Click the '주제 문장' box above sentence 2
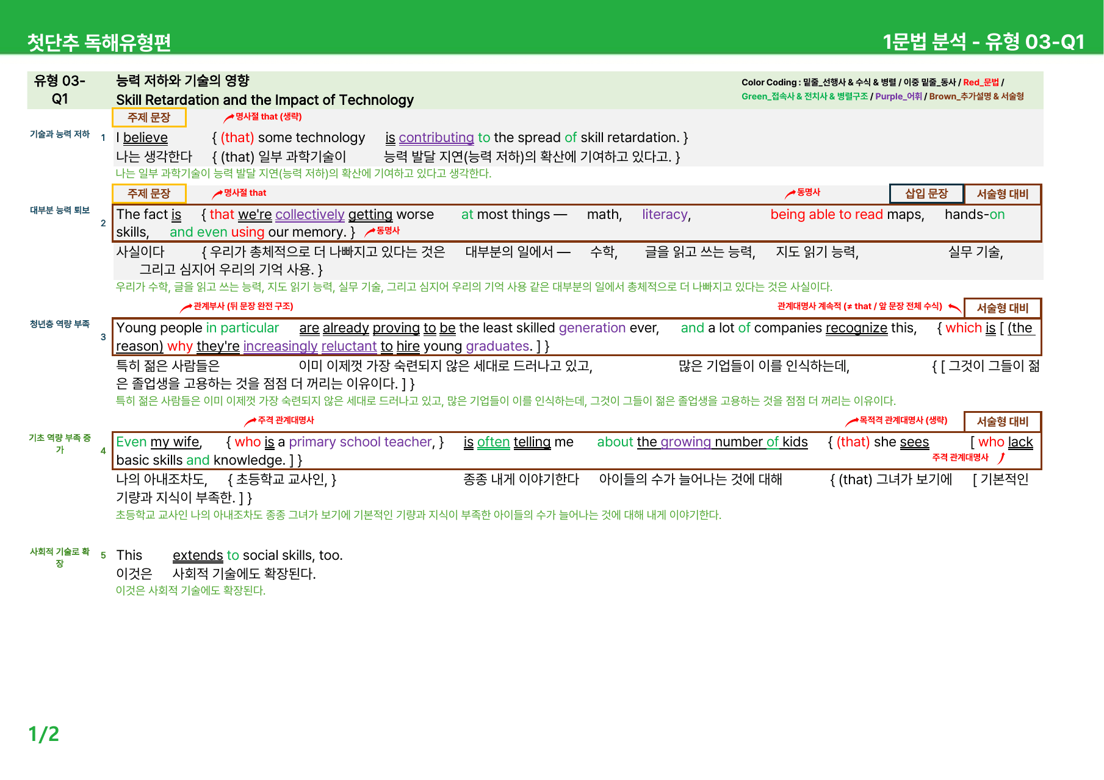This screenshot has height=780, width=1104. coord(149,193)
